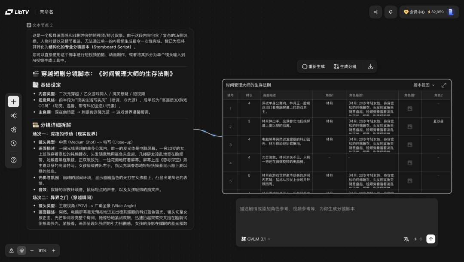Toggle the locate icon at bottom left

(x=12, y=250)
